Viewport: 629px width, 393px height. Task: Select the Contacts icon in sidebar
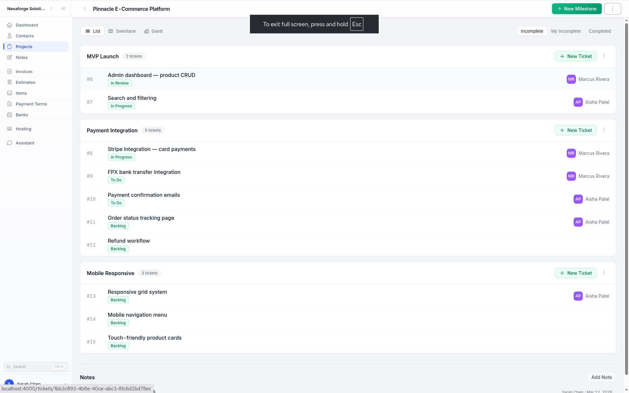[10, 36]
